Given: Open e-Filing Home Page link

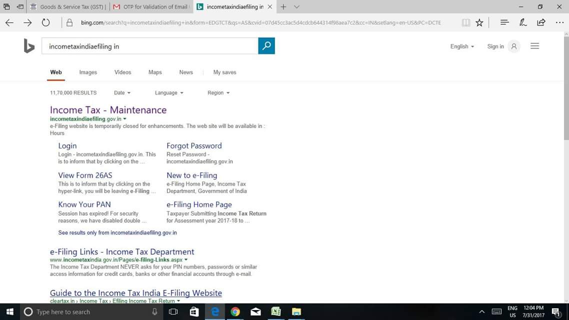Looking at the screenshot, I should (x=199, y=204).
